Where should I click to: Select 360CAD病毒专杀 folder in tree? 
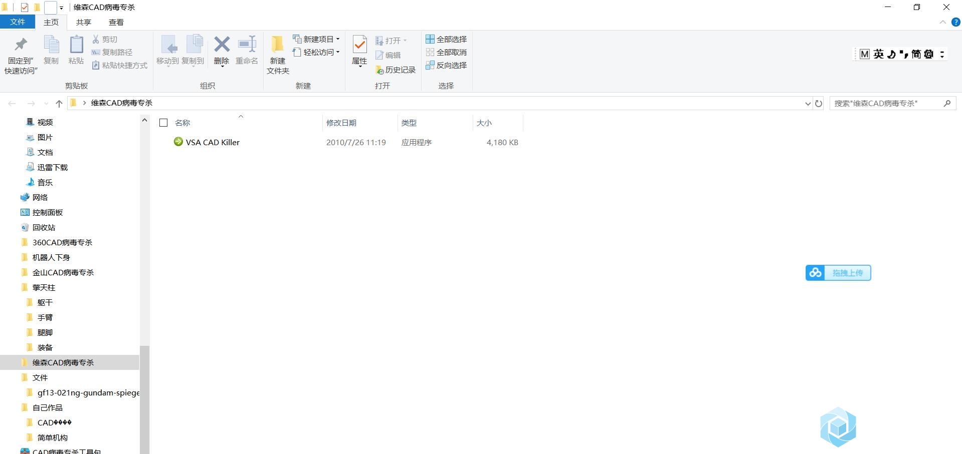pos(62,242)
